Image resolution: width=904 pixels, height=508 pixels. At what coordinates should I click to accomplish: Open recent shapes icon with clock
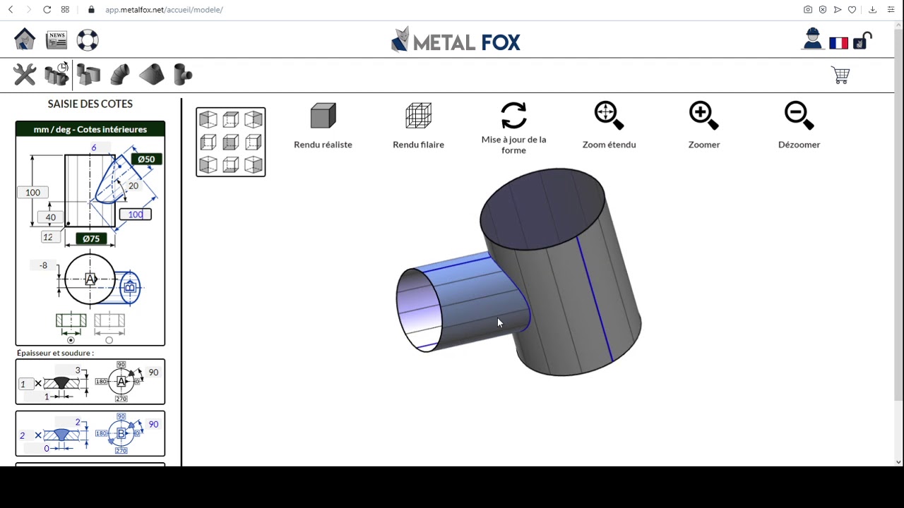[56, 74]
